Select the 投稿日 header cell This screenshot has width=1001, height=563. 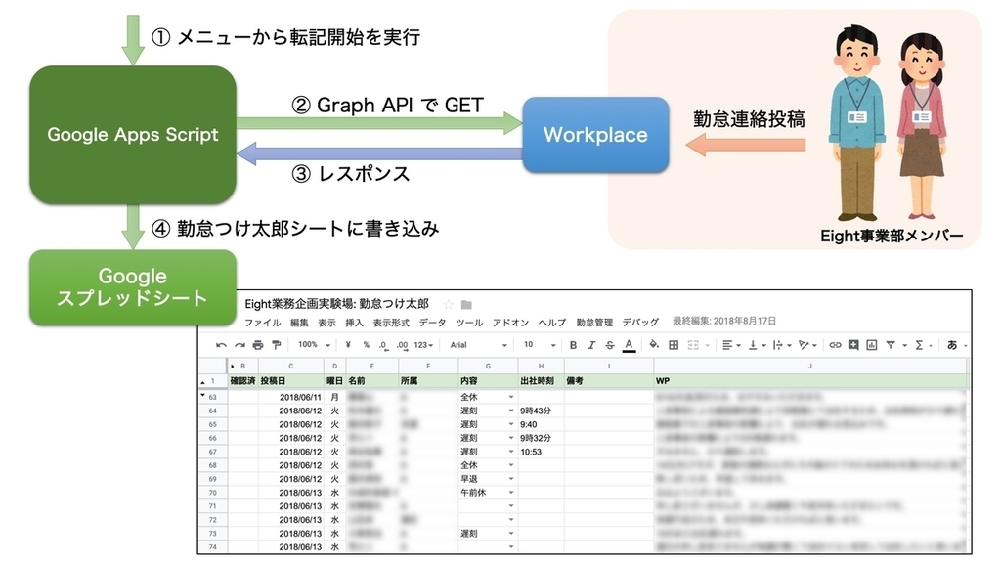(291, 381)
